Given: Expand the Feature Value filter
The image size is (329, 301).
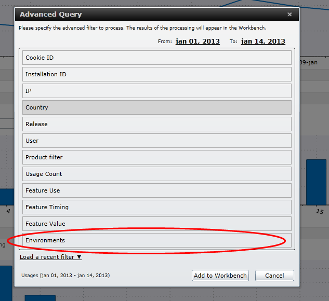Looking at the screenshot, I should (157, 224).
